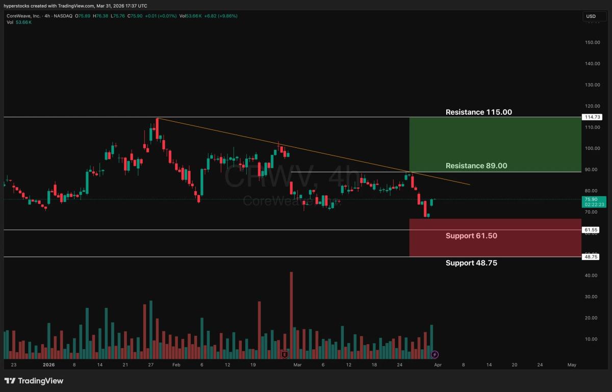Select the 'Support 48.75' text label

471,263
